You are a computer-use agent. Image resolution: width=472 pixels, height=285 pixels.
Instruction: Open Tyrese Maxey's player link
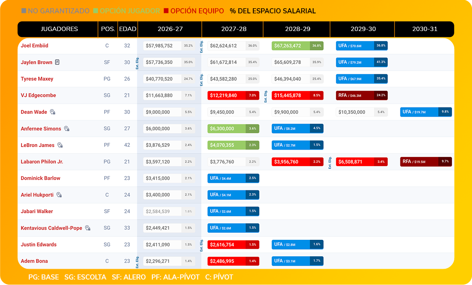(x=37, y=79)
